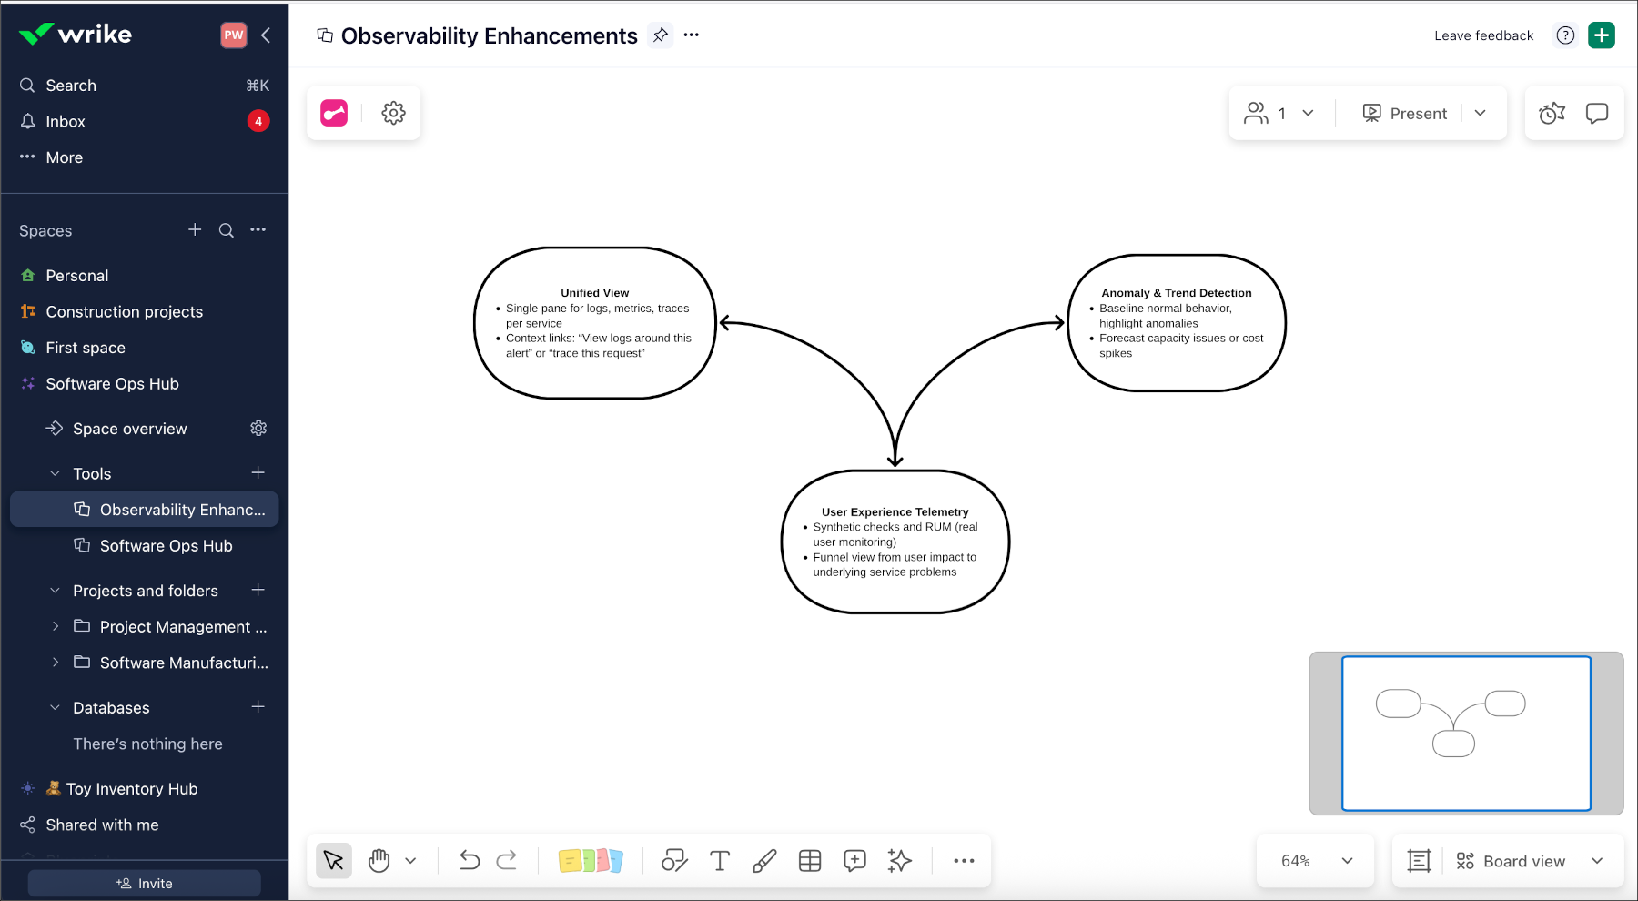Image resolution: width=1638 pixels, height=901 pixels.
Task: Pick the sticky notes color stack
Action: tap(591, 860)
